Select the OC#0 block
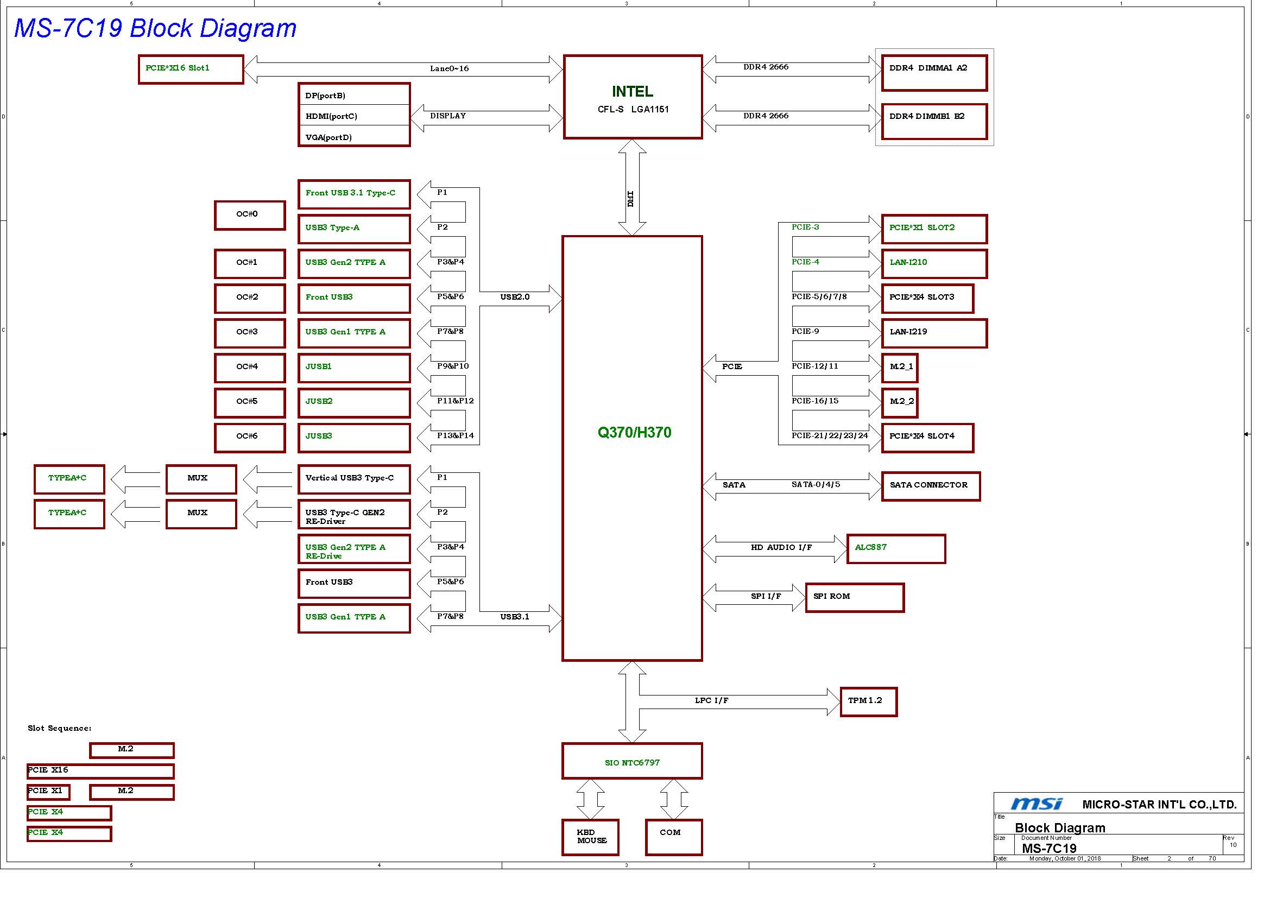The width and height of the screenshot is (1270, 898). 250,215
